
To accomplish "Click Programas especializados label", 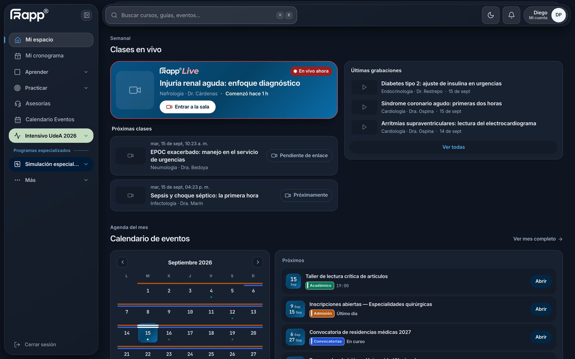I will coord(42,150).
